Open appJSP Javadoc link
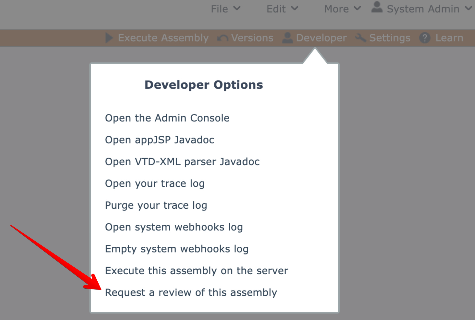This screenshot has height=320, width=475. click(x=160, y=140)
